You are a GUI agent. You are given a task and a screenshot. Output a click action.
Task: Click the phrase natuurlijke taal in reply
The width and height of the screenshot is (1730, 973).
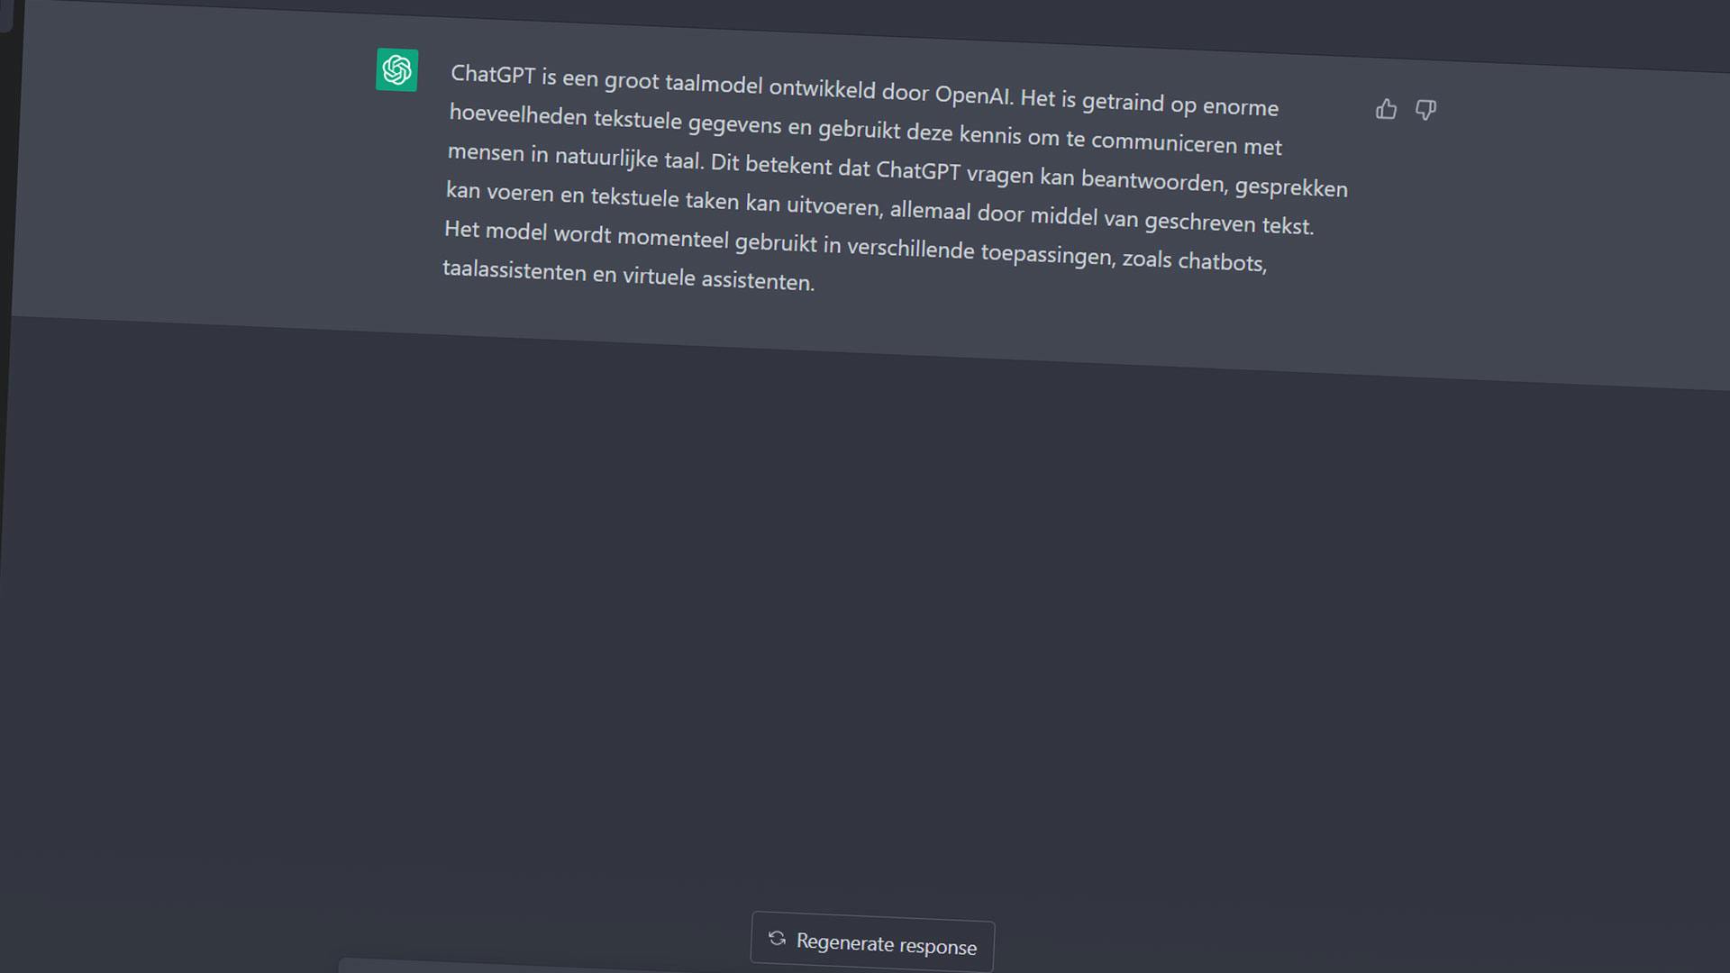(x=628, y=159)
